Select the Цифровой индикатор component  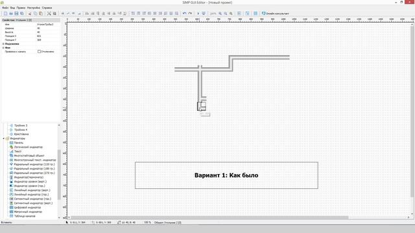point(27,207)
